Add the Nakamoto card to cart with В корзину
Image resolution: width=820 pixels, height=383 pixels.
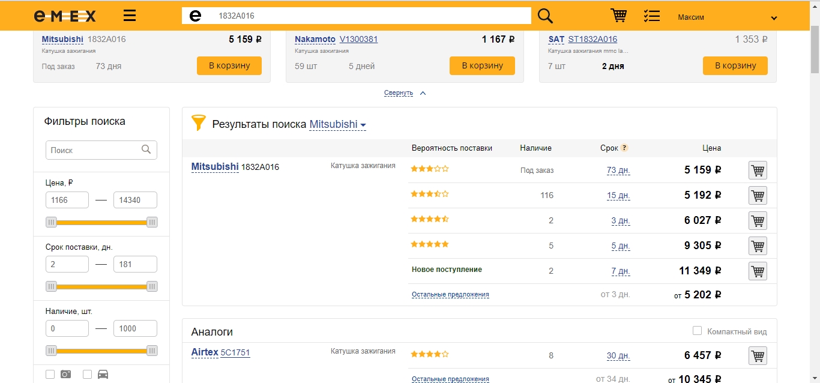pos(482,65)
